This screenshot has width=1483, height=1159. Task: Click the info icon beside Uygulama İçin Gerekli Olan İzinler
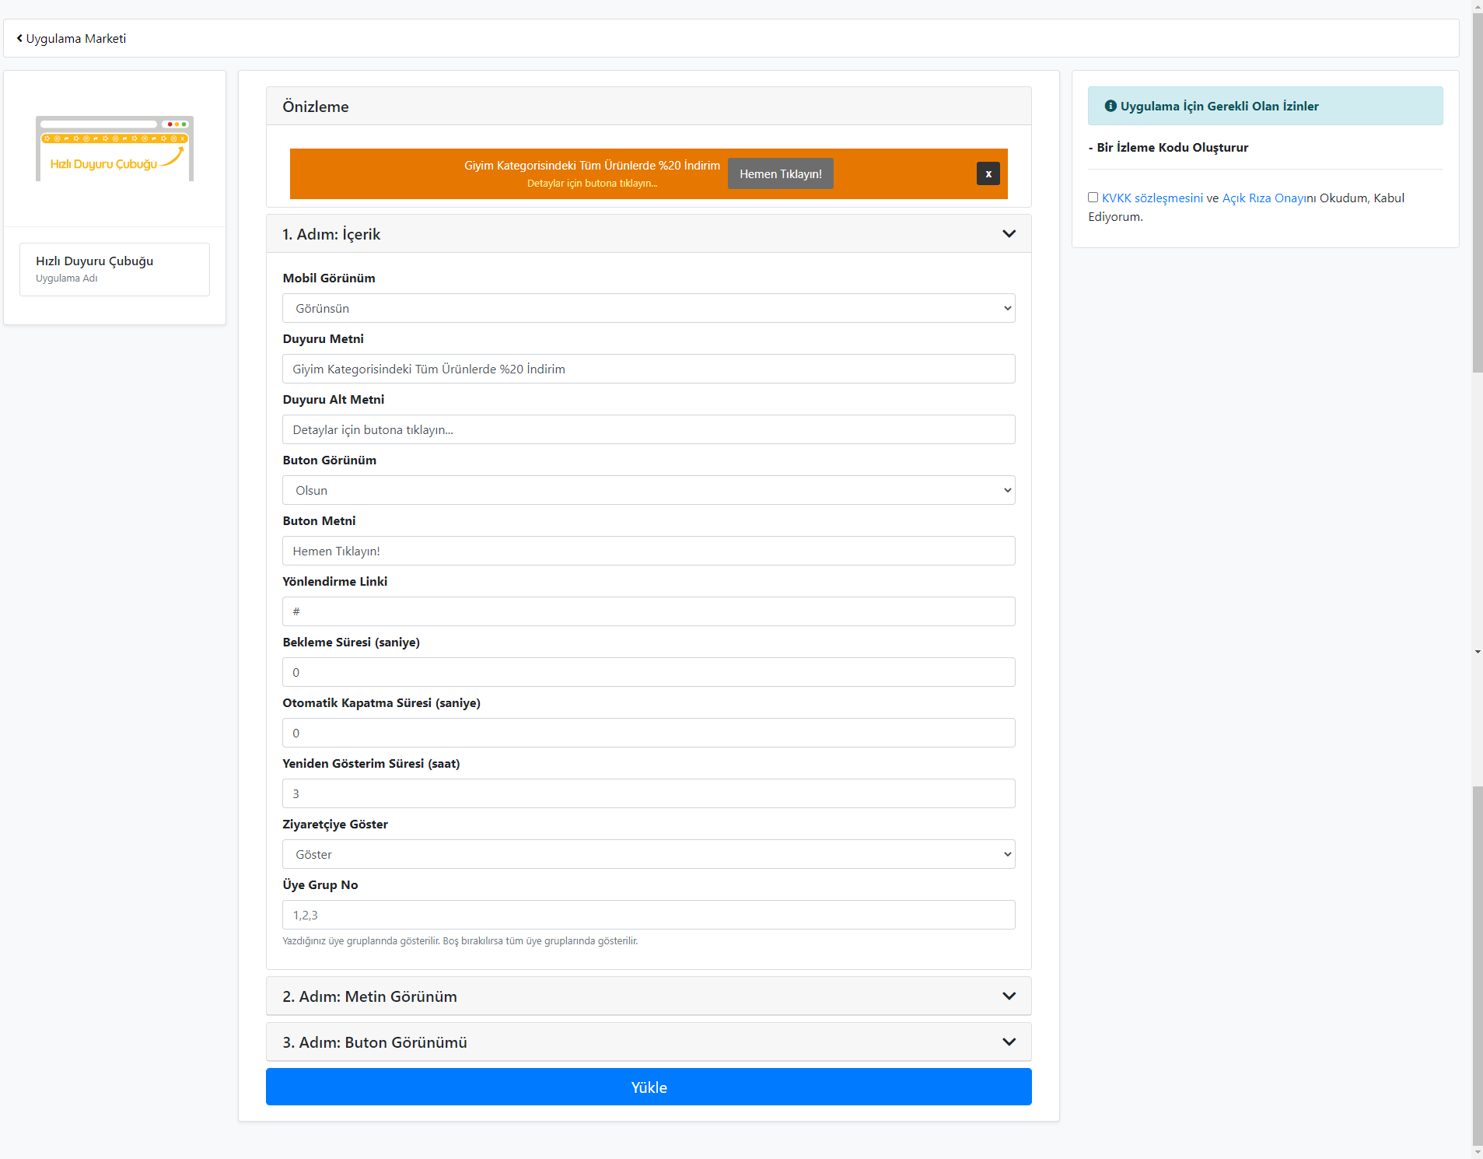pos(1111,107)
